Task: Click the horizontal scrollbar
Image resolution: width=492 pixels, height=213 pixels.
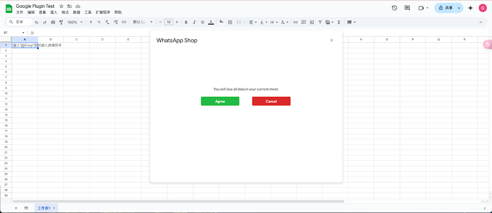Action: click(x=178, y=201)
